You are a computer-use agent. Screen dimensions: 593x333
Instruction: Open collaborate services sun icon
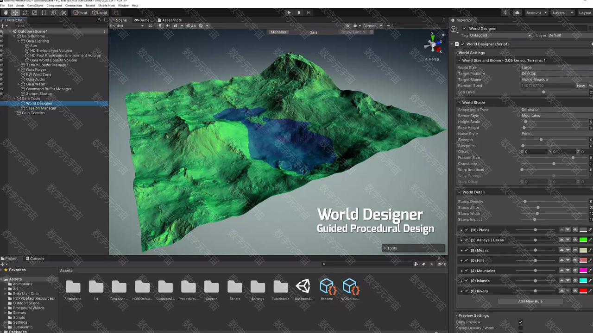coord(505,12)
